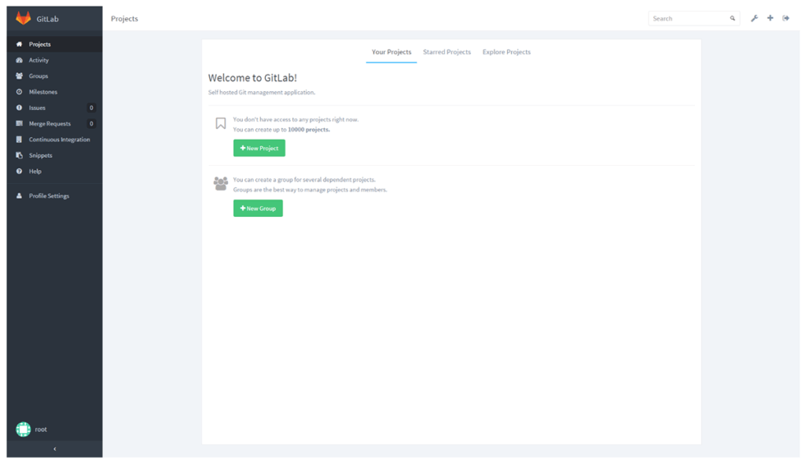The width and height of the screenshot is (805, 460).
Task: Click the New Group button
Action: click(258, 208)
